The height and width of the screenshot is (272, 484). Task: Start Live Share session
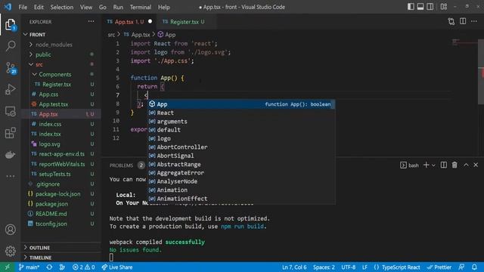[117, 267]
